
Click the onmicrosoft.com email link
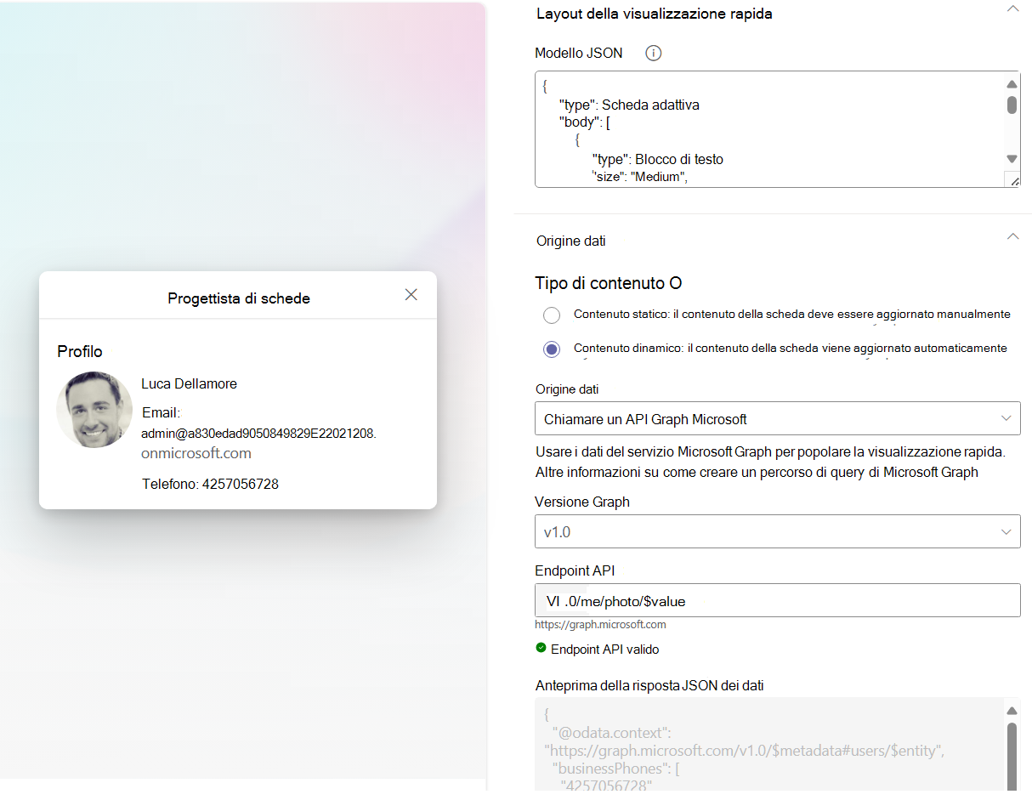click(196, 453)
